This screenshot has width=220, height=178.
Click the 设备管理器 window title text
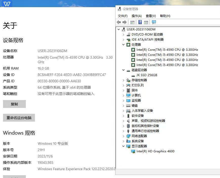[130, 9]
